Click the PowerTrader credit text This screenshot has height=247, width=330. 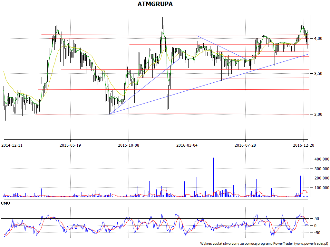coord(265,244)
